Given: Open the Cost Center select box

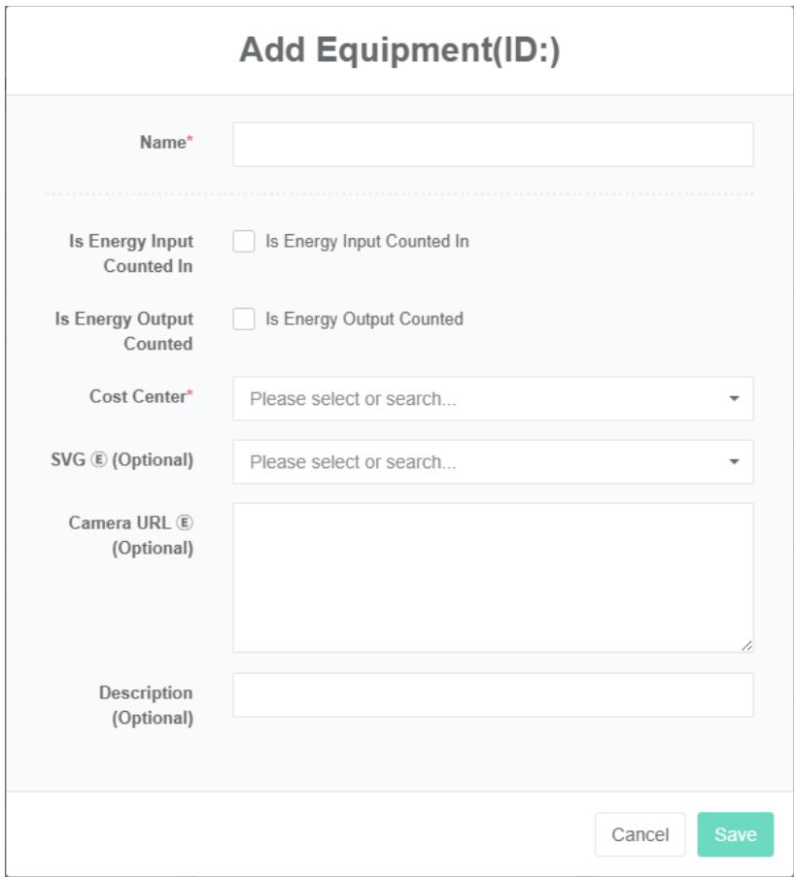Looking at the screenshot, I should coord(476,399).
